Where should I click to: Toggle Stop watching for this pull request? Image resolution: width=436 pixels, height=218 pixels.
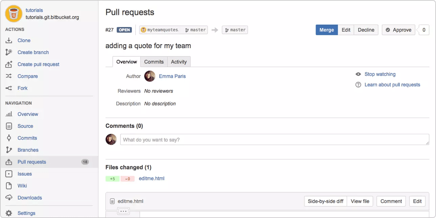[x=380, y=74]
